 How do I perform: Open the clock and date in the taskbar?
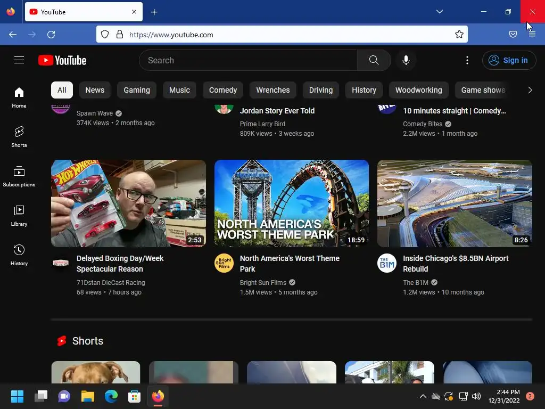tap(503, 396)
